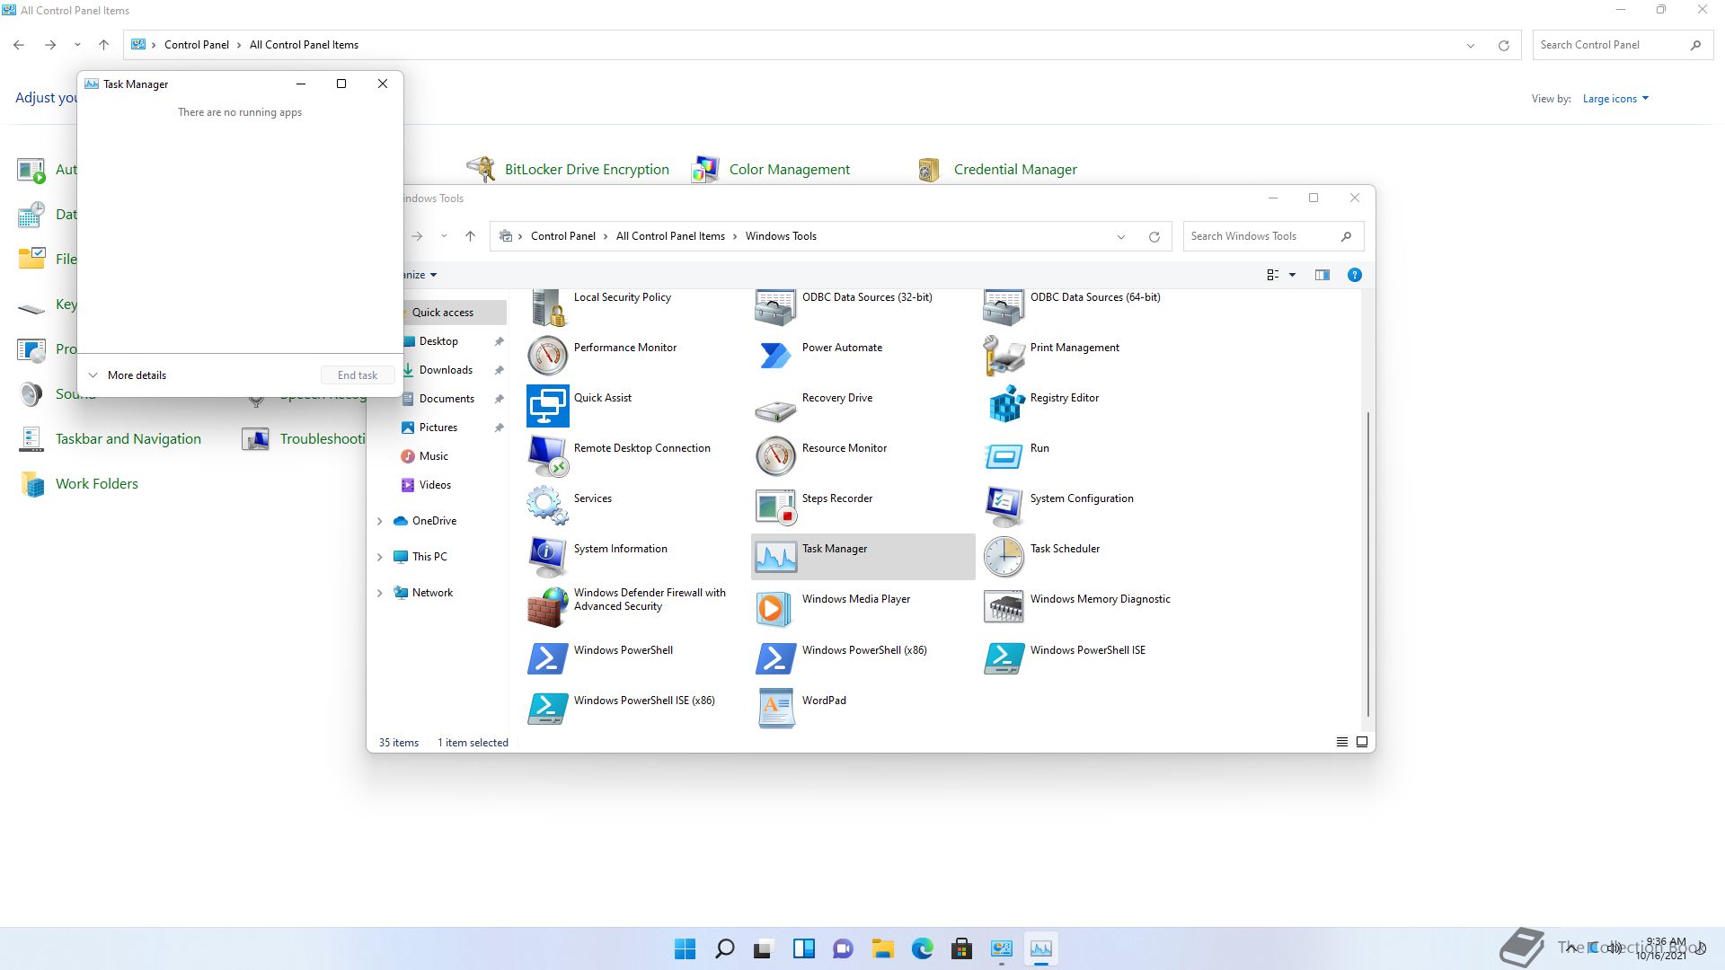
Task: Open Windows Media Player icon
Action: tap(775, 607)
